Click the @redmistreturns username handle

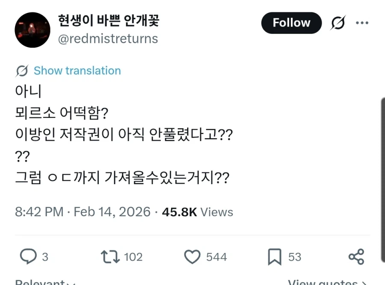tap(109, 38)
